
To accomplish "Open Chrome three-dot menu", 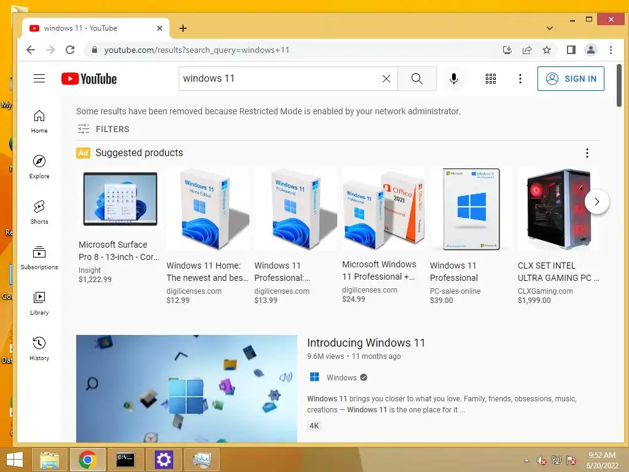I will [x=611, y=50].
